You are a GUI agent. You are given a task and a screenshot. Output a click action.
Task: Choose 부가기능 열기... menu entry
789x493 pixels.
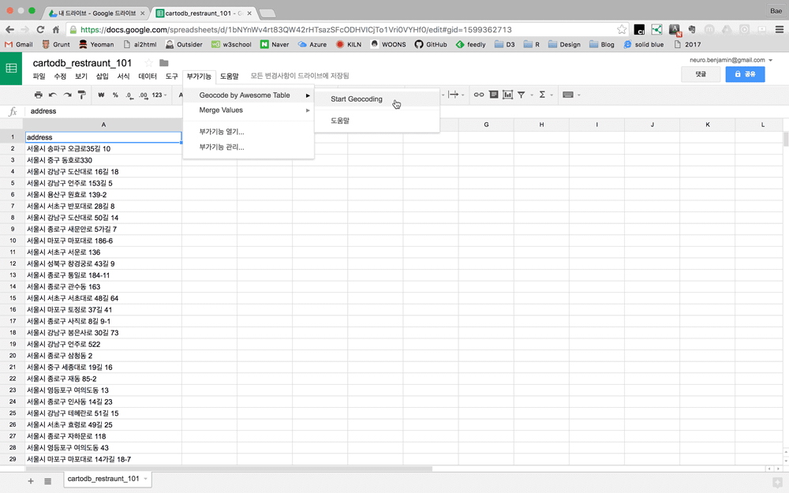point(249,132)
